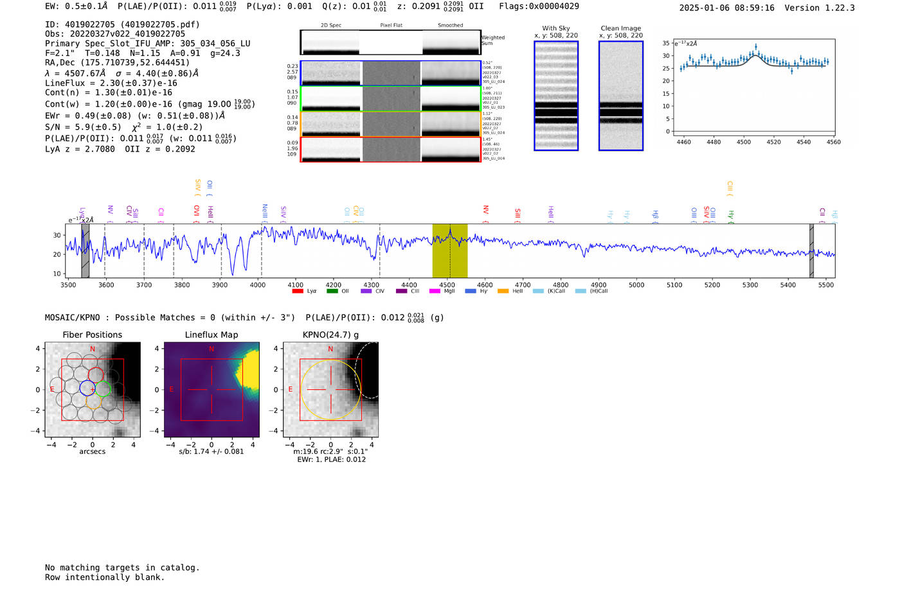The width and height of the screenshot is (900, 612).
Task: Click the 'F=2.1" T=0.148' parameters line
Action: (143, 53)
